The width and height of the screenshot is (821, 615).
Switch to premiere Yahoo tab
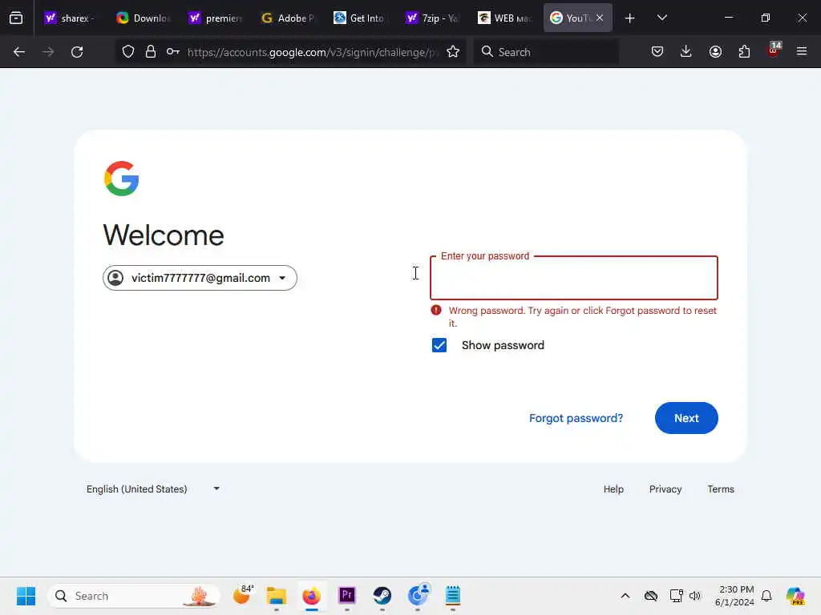(x=215, y=18)
